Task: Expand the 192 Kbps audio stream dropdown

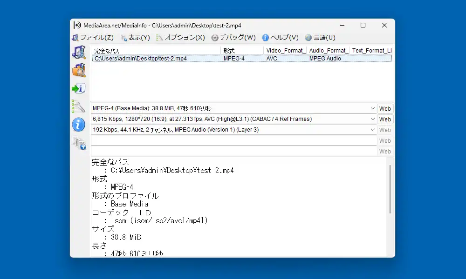Action: 372,130
